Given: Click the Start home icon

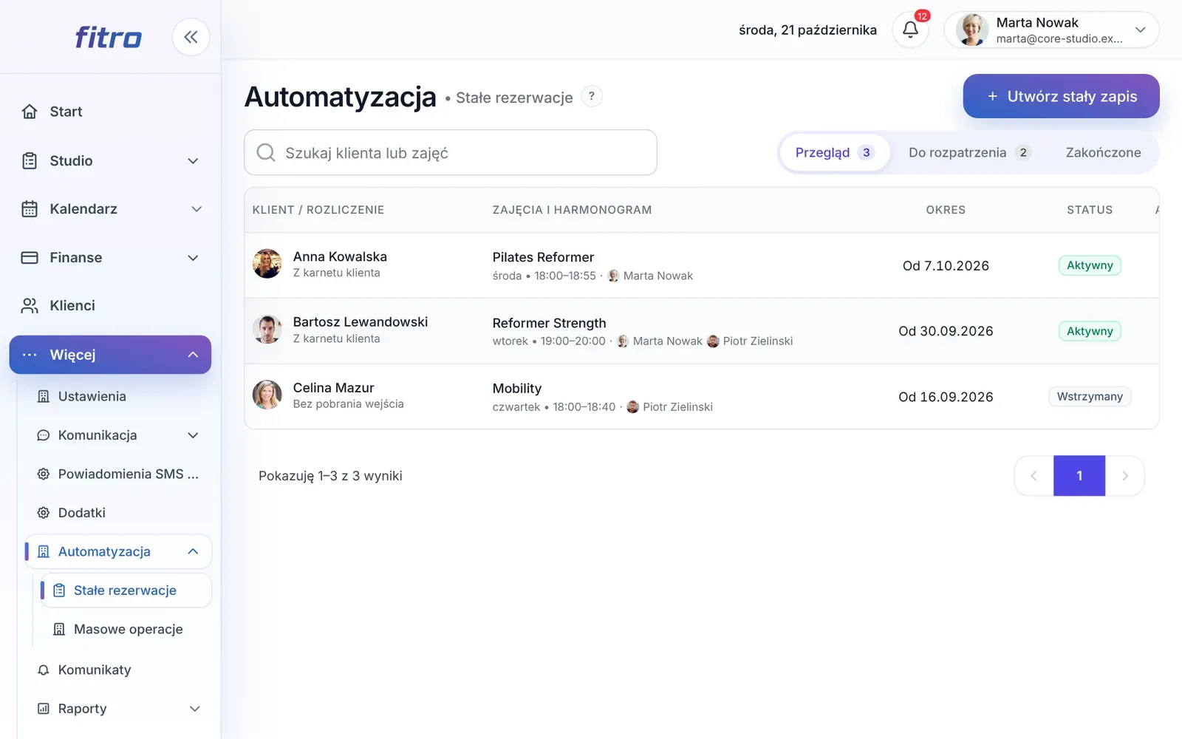Looking at the screenshot, I should 30,112.
